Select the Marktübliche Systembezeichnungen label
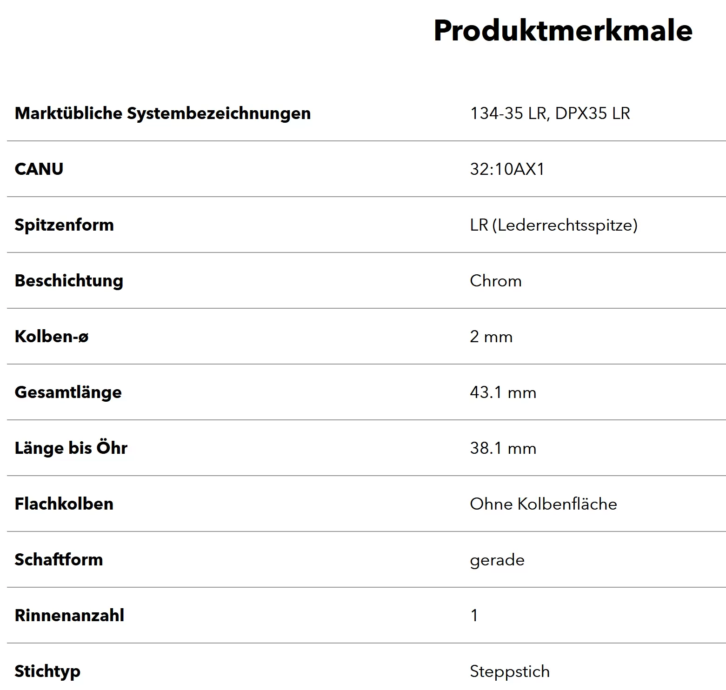The height and width of the screenshot is (690, 726). [163, 113]
